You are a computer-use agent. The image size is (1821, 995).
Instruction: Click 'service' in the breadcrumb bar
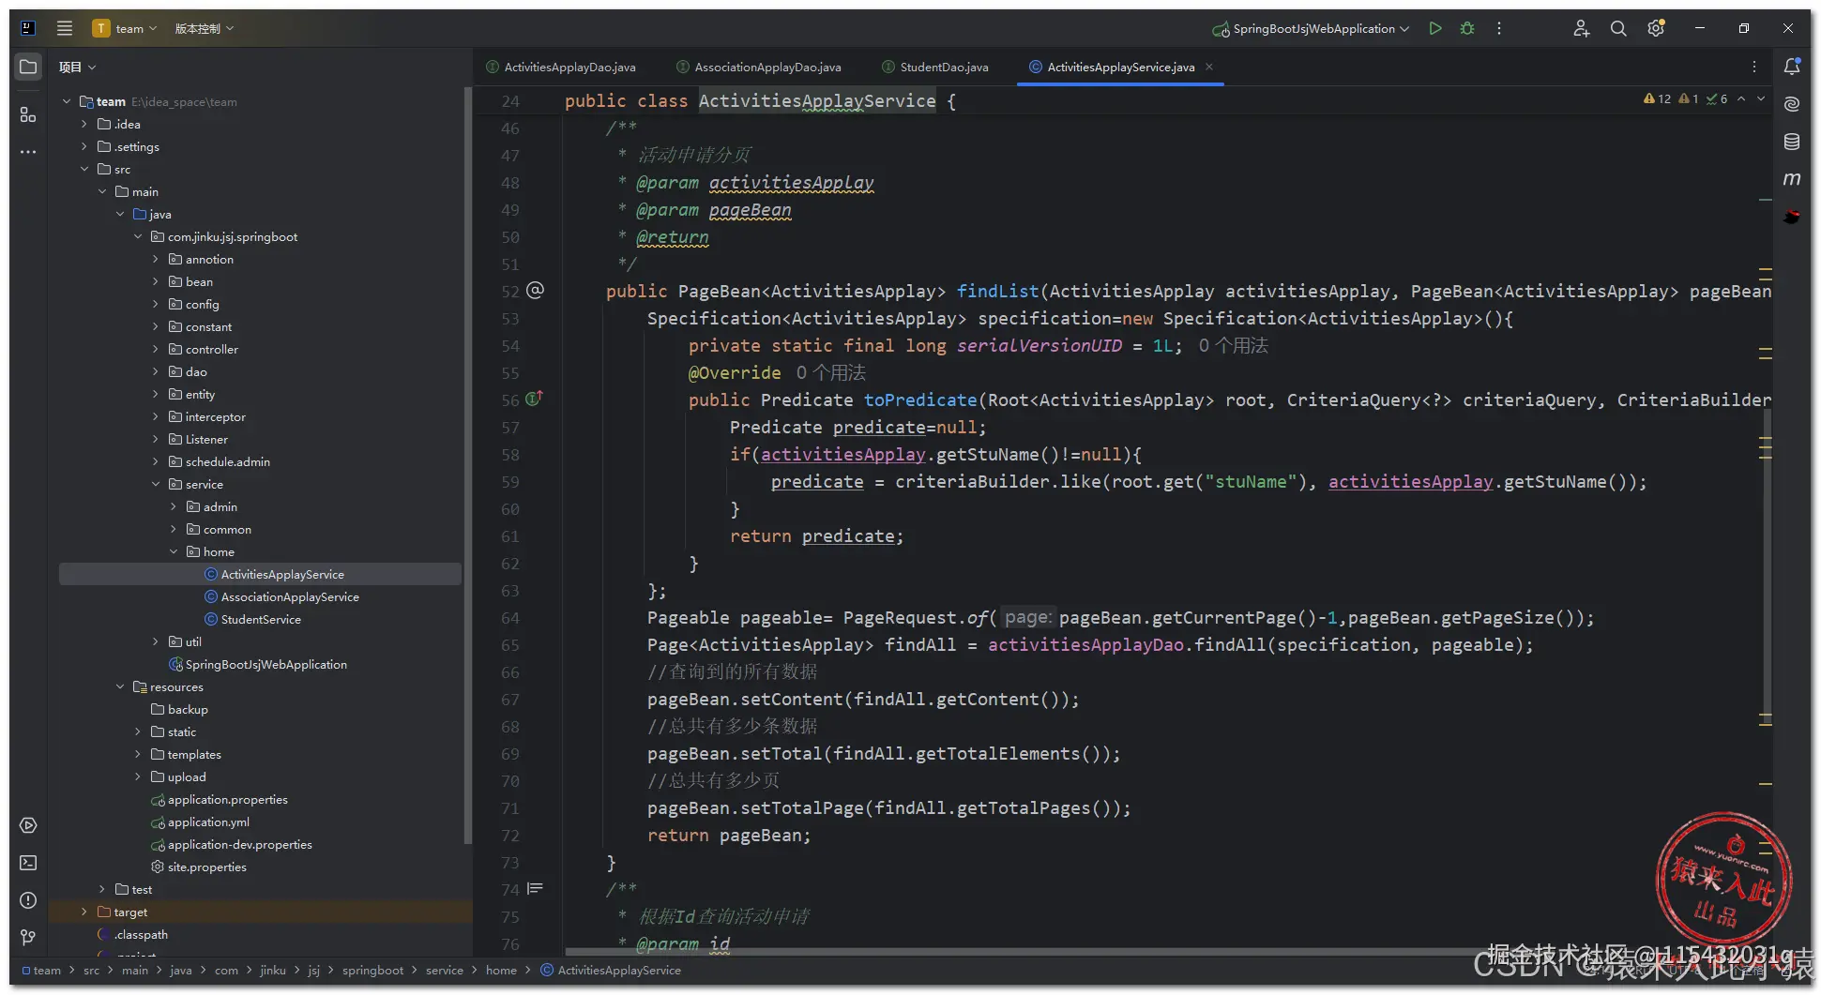point(445,971)
